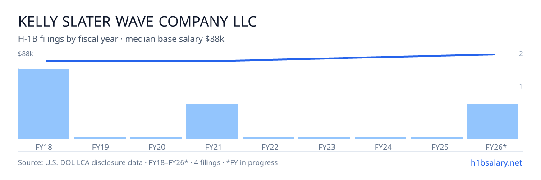Select the FY21 axis label
This screenshot has width=541, height=180.
[x=212, y=147]
